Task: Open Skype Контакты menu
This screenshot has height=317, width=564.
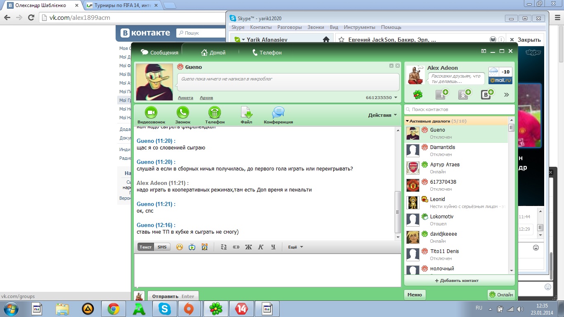Action: [x=261, y=27]
